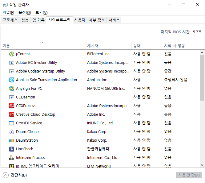The height and width of the screenshot is (183, 205).
Task: Click publisher iniLINE Co., Ltd.
Action: 100,123
